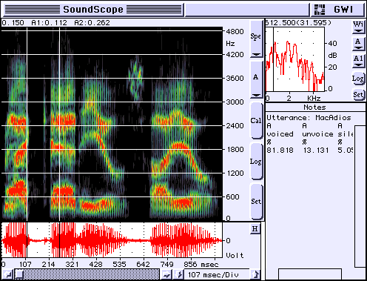Click the left return arrow on the time scrollbar

tap(8, 274)
